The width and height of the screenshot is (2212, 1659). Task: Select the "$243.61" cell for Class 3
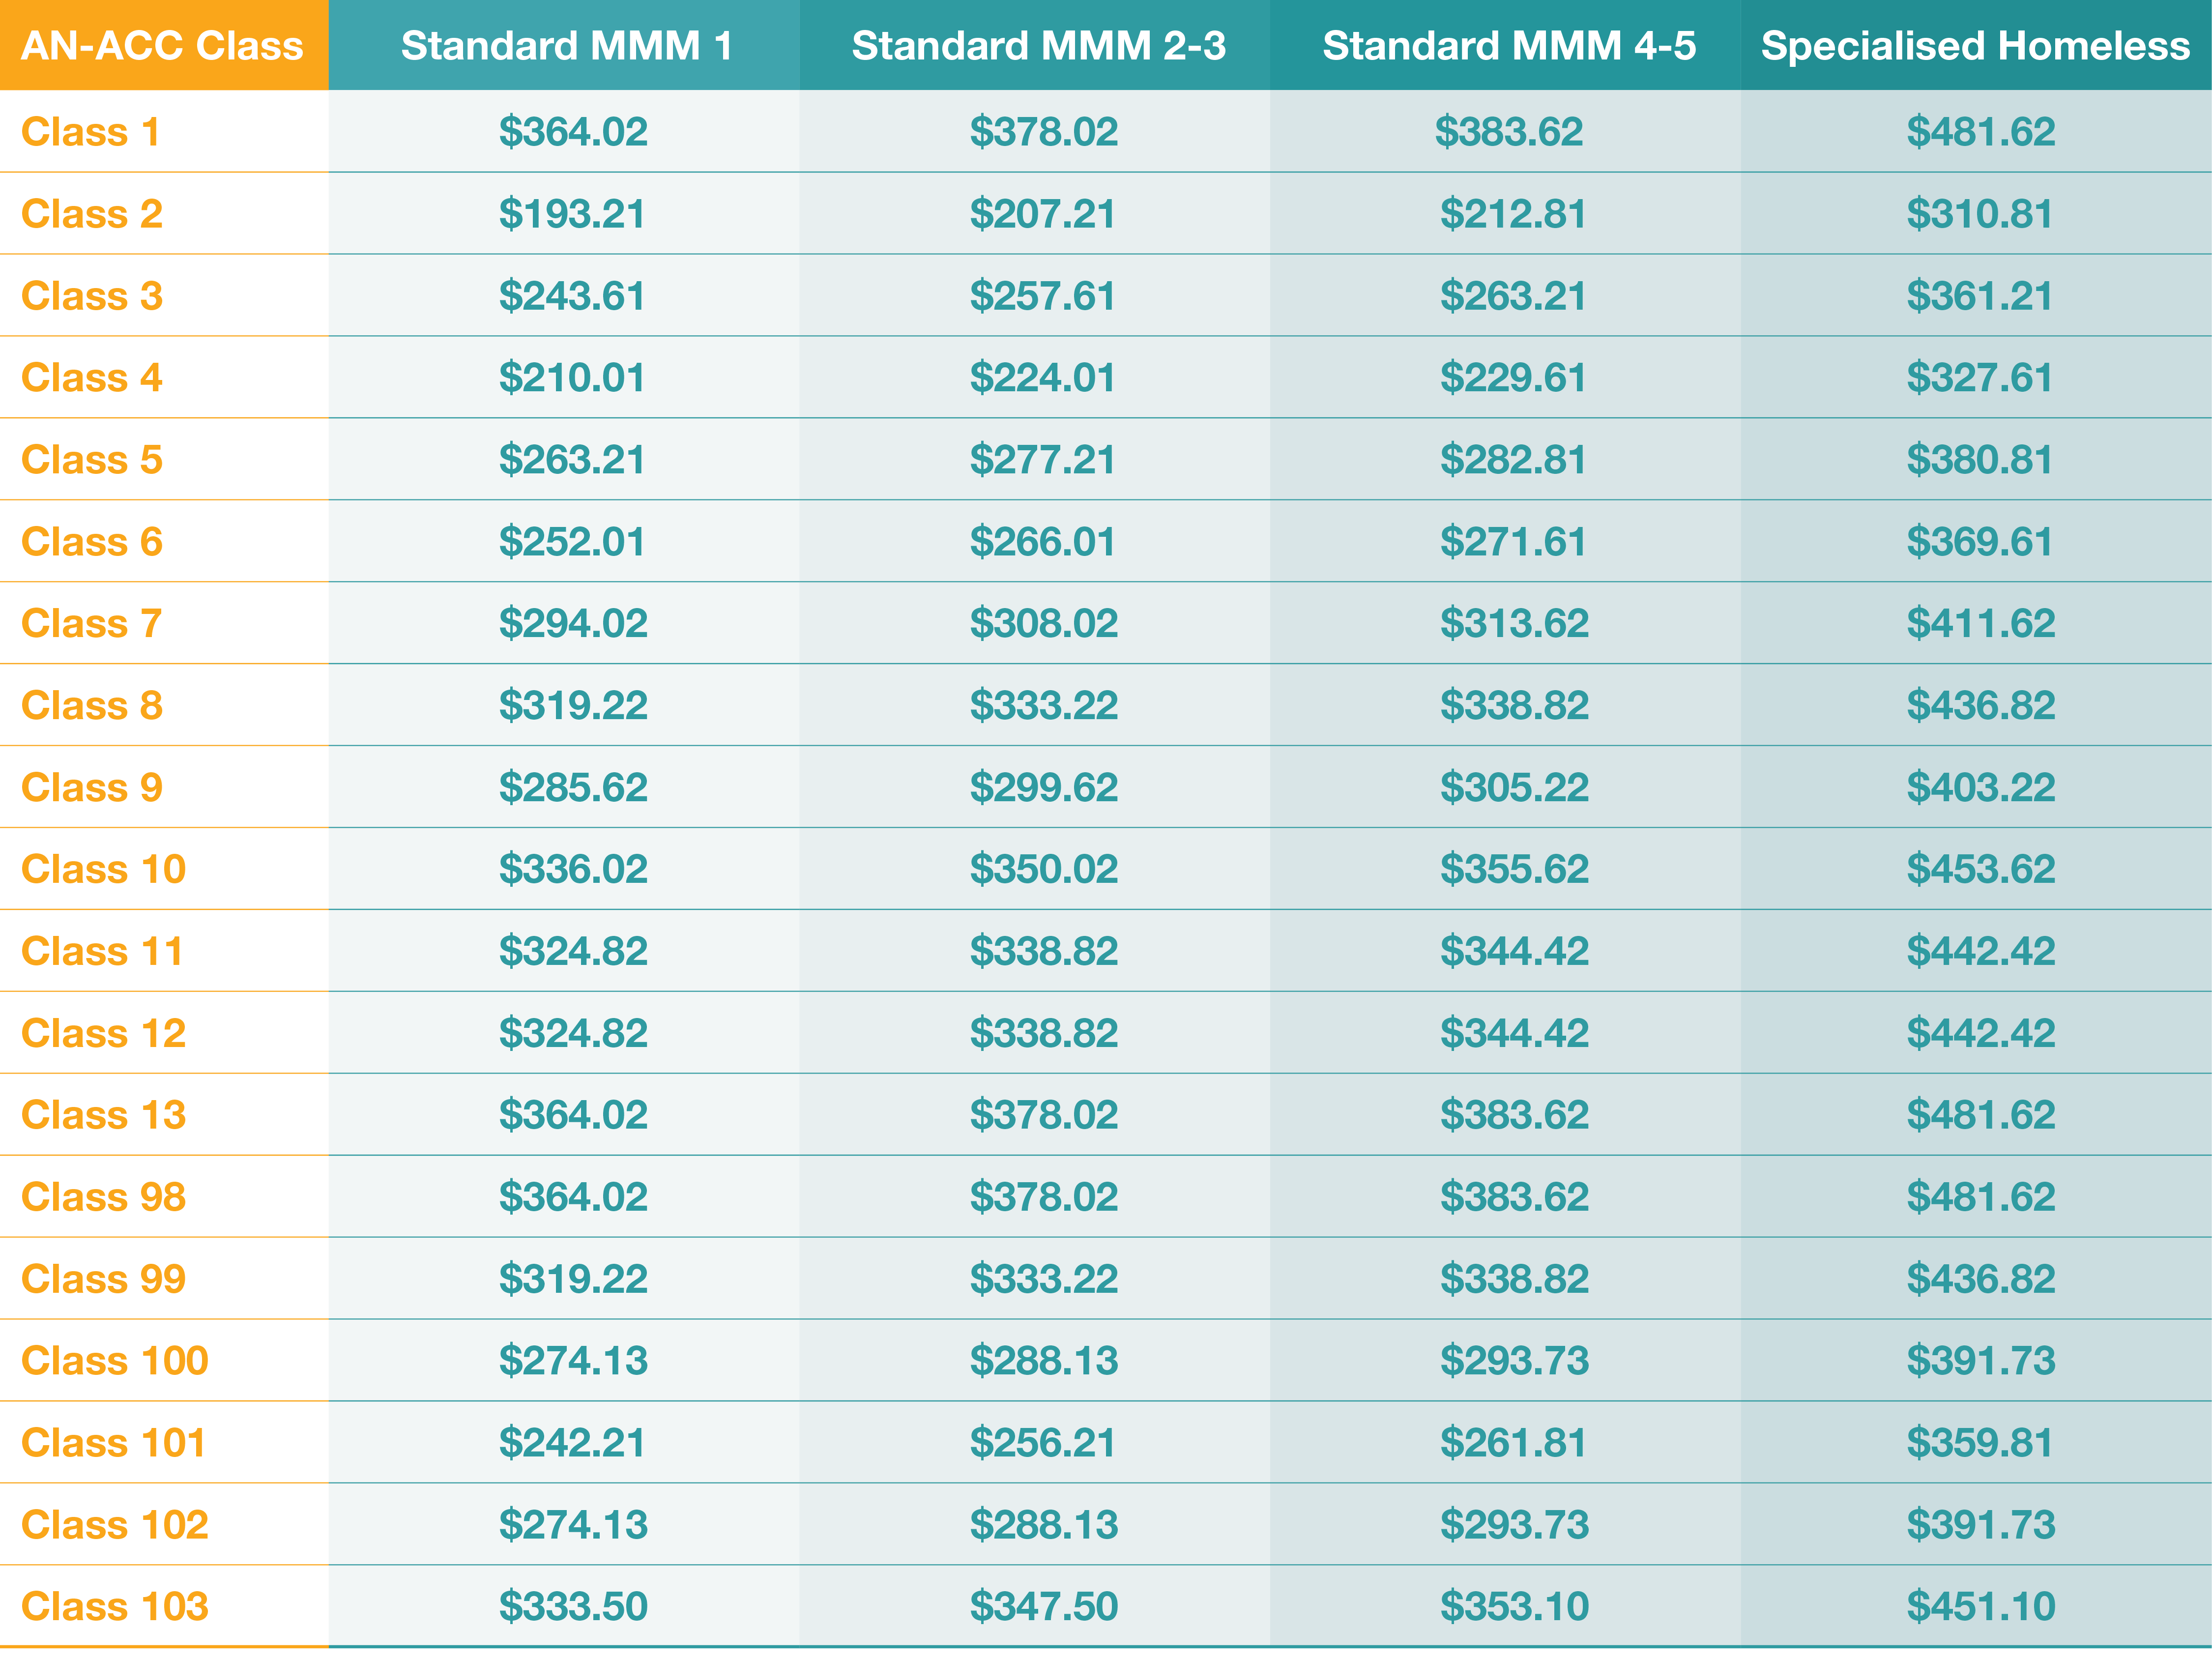tap(572, 296)
